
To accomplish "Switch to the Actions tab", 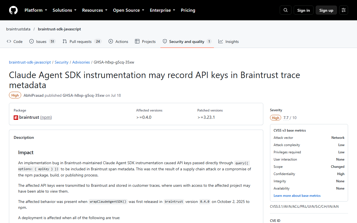I will (x=118, y=41).
